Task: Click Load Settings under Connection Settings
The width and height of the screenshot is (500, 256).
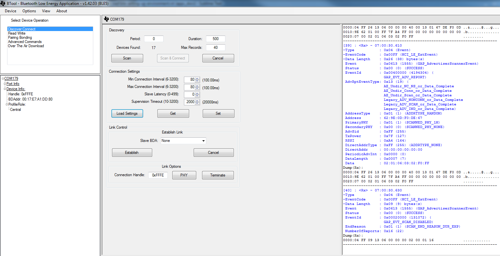Action: pyautogui.click(x=127, y=113)
